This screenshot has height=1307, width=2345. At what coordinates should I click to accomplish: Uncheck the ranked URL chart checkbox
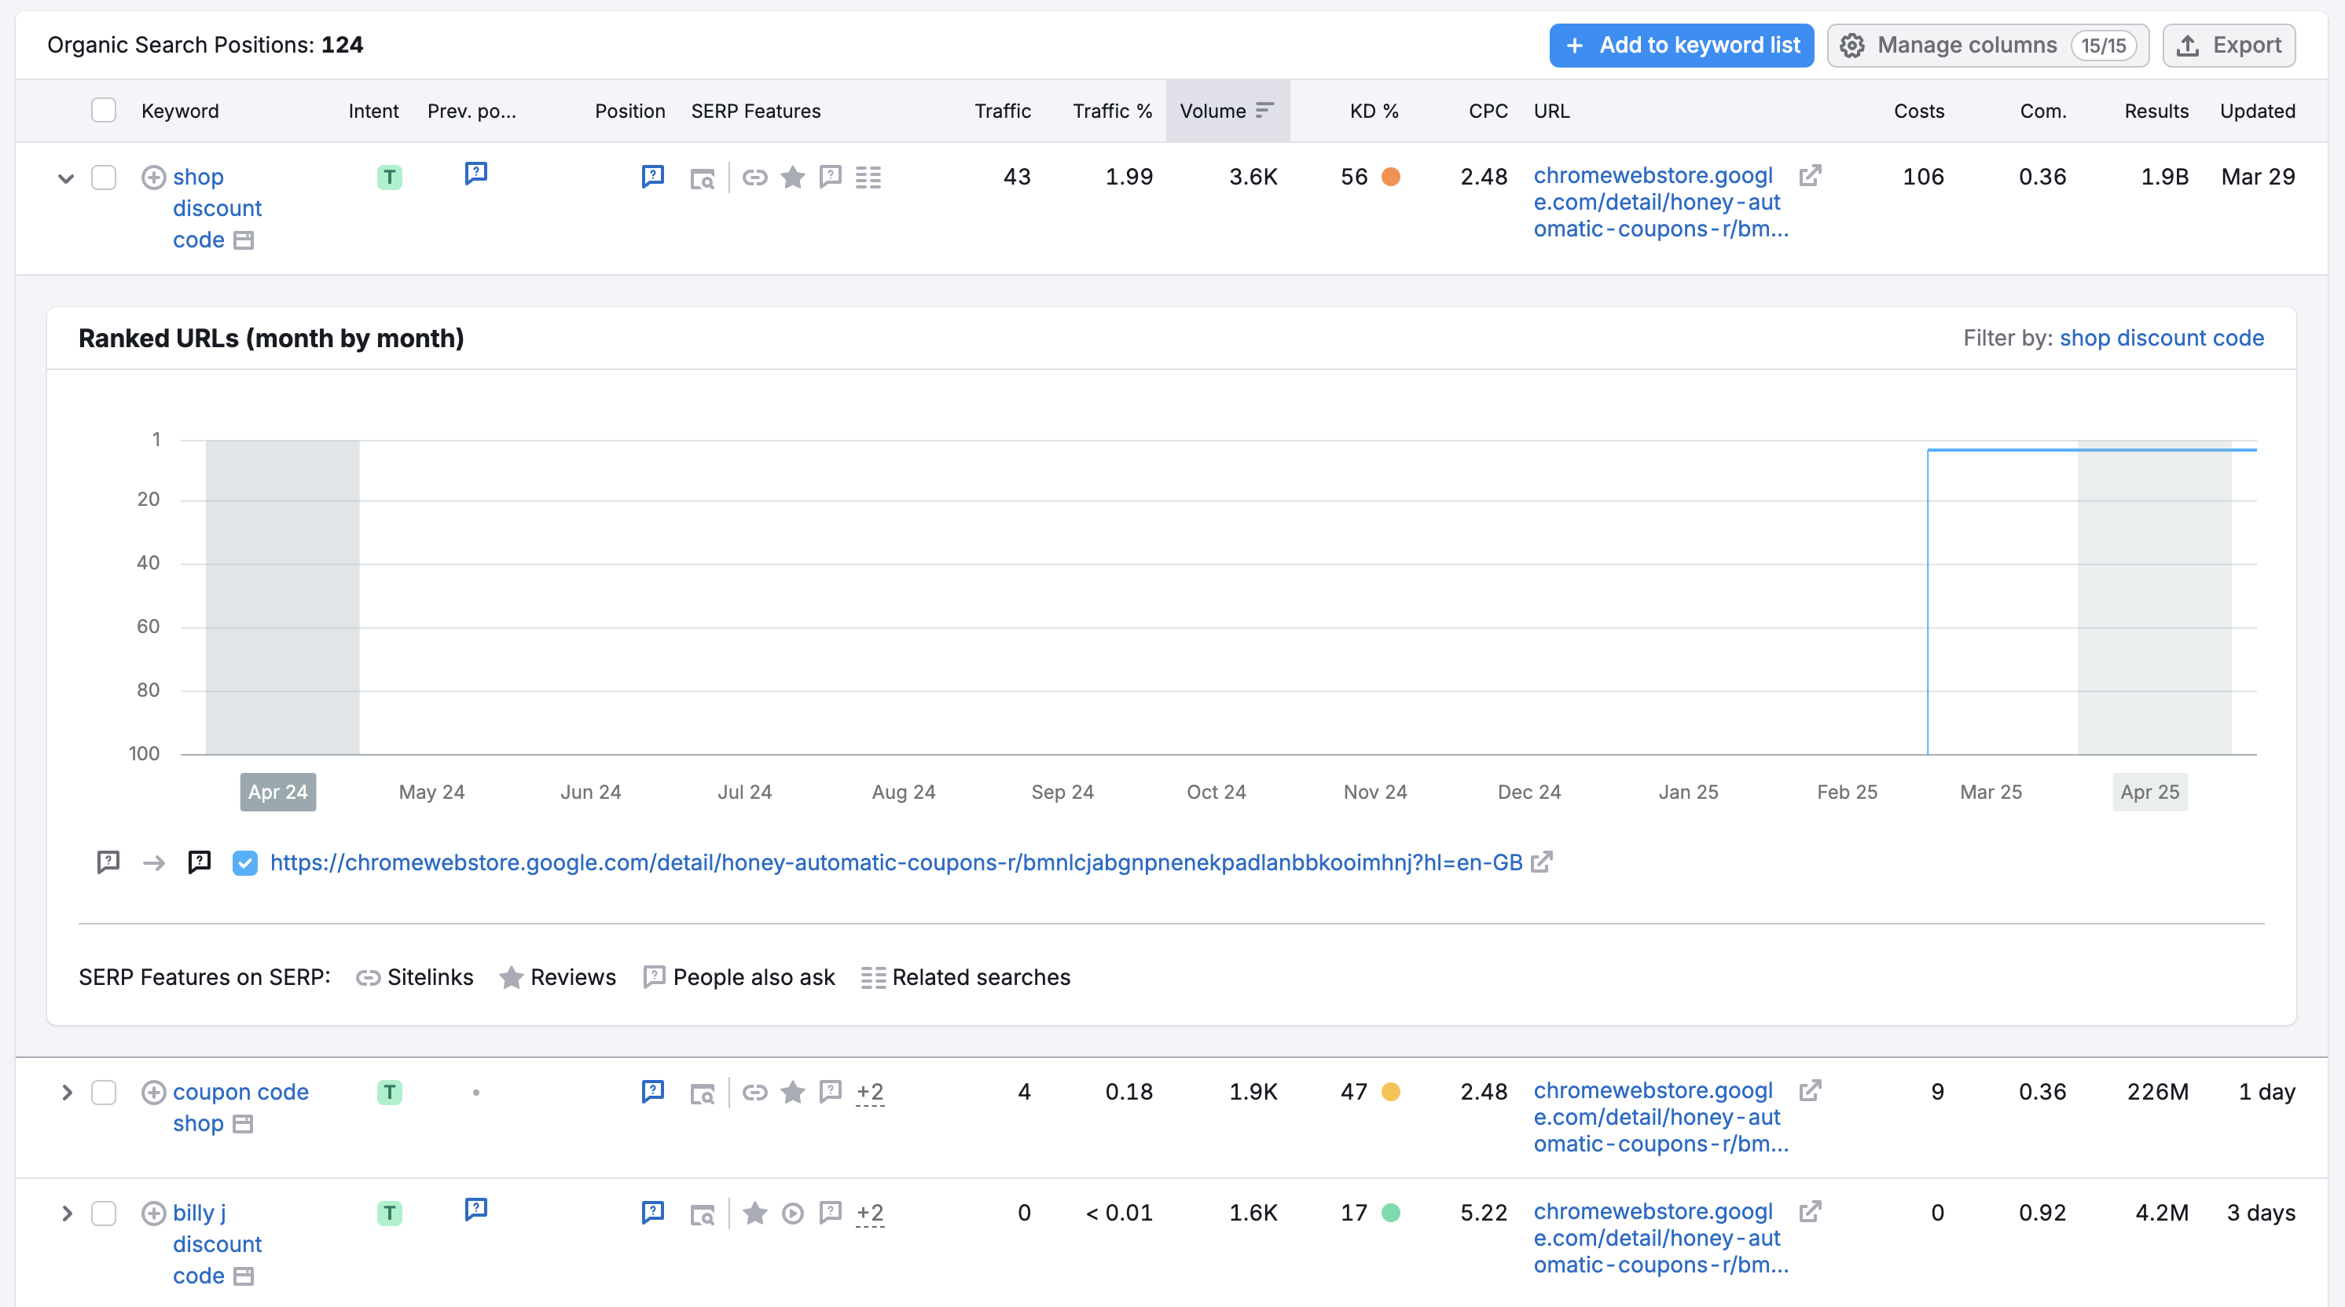[x=244, y=862]
